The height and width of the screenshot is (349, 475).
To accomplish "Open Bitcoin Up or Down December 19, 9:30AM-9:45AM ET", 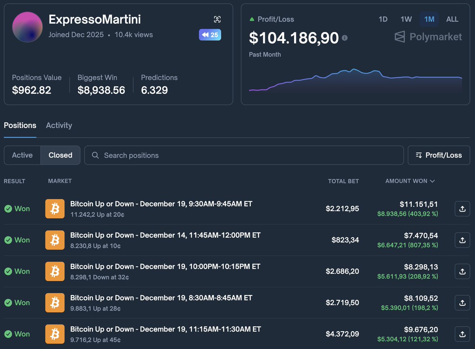I will [161, 204].
